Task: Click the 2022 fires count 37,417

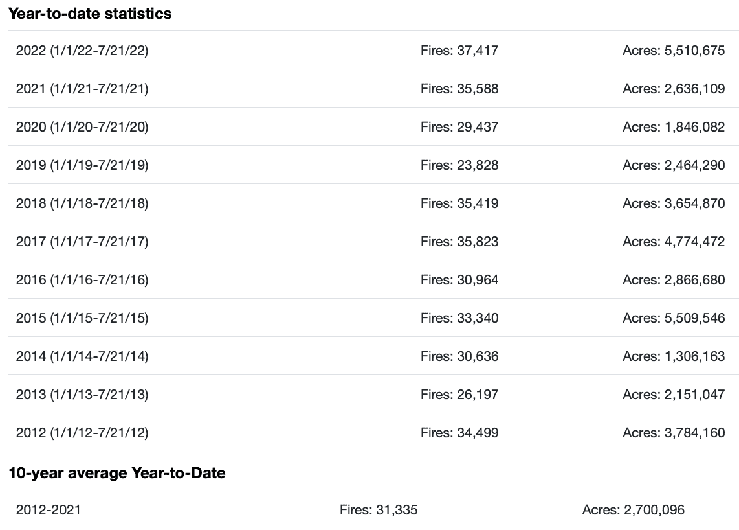Action: click(x=459, y=51)
